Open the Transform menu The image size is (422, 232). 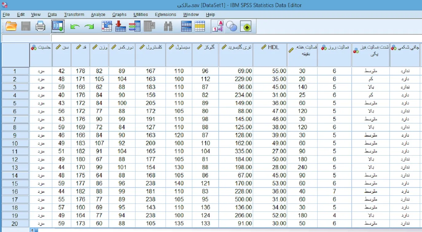pos(74,14)
